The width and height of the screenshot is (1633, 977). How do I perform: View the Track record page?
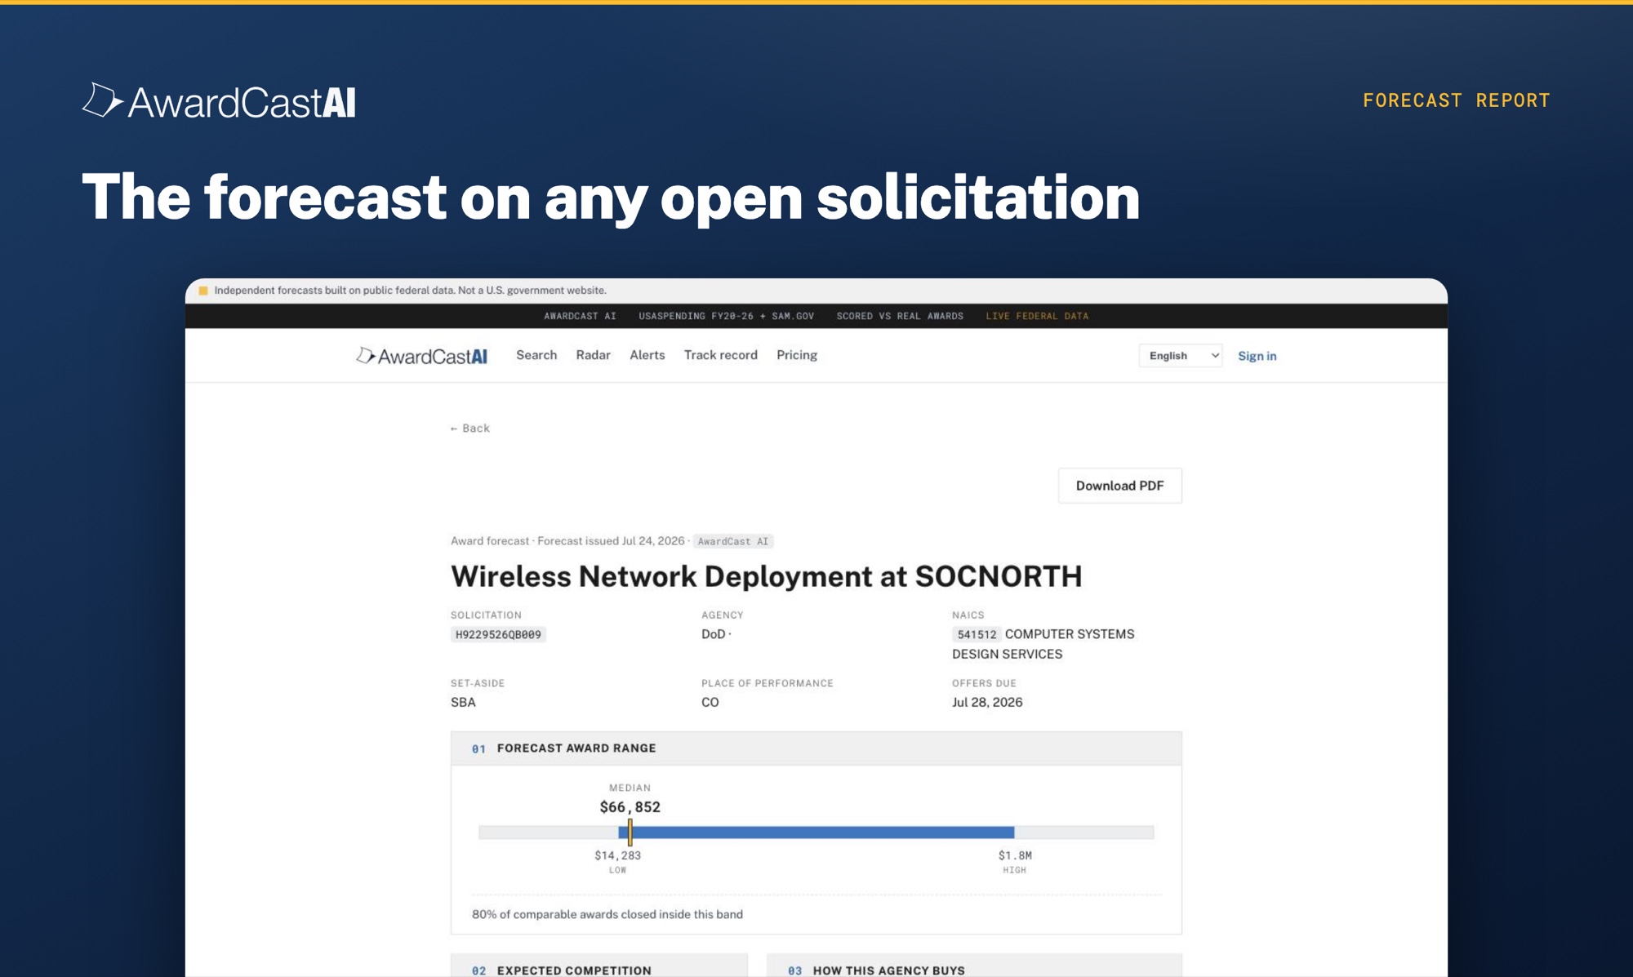pos(721,355)
